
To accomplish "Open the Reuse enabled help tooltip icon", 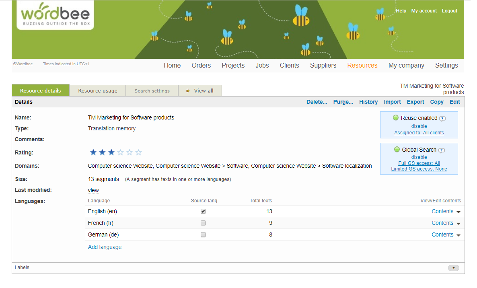I will [x=442, y=118].
